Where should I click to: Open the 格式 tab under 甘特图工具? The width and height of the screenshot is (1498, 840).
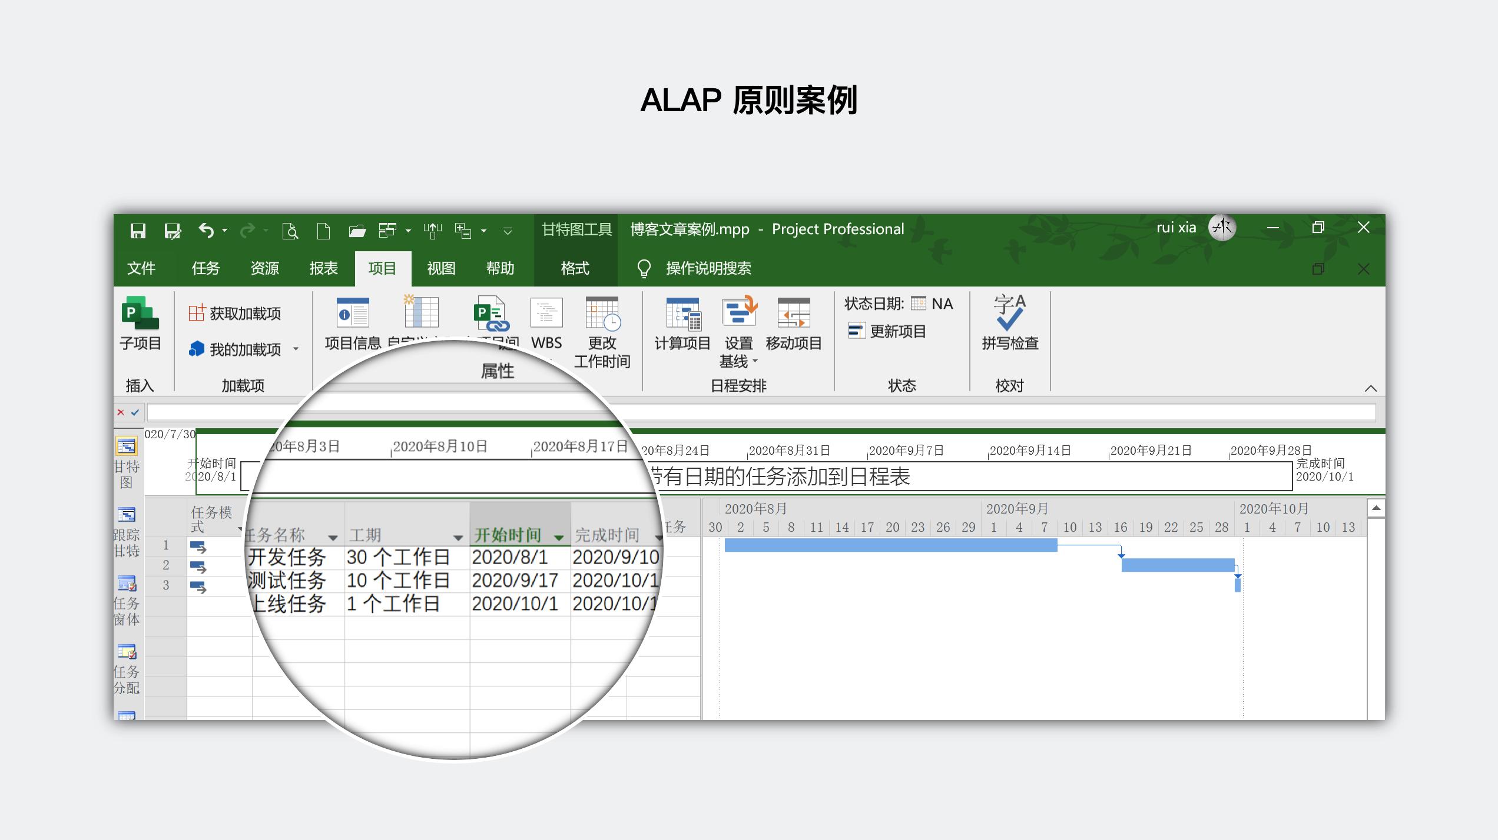click(x=575, y=268)
